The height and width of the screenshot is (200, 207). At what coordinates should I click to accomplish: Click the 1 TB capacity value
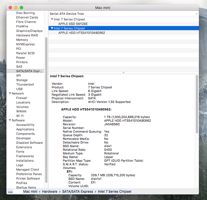127,117
